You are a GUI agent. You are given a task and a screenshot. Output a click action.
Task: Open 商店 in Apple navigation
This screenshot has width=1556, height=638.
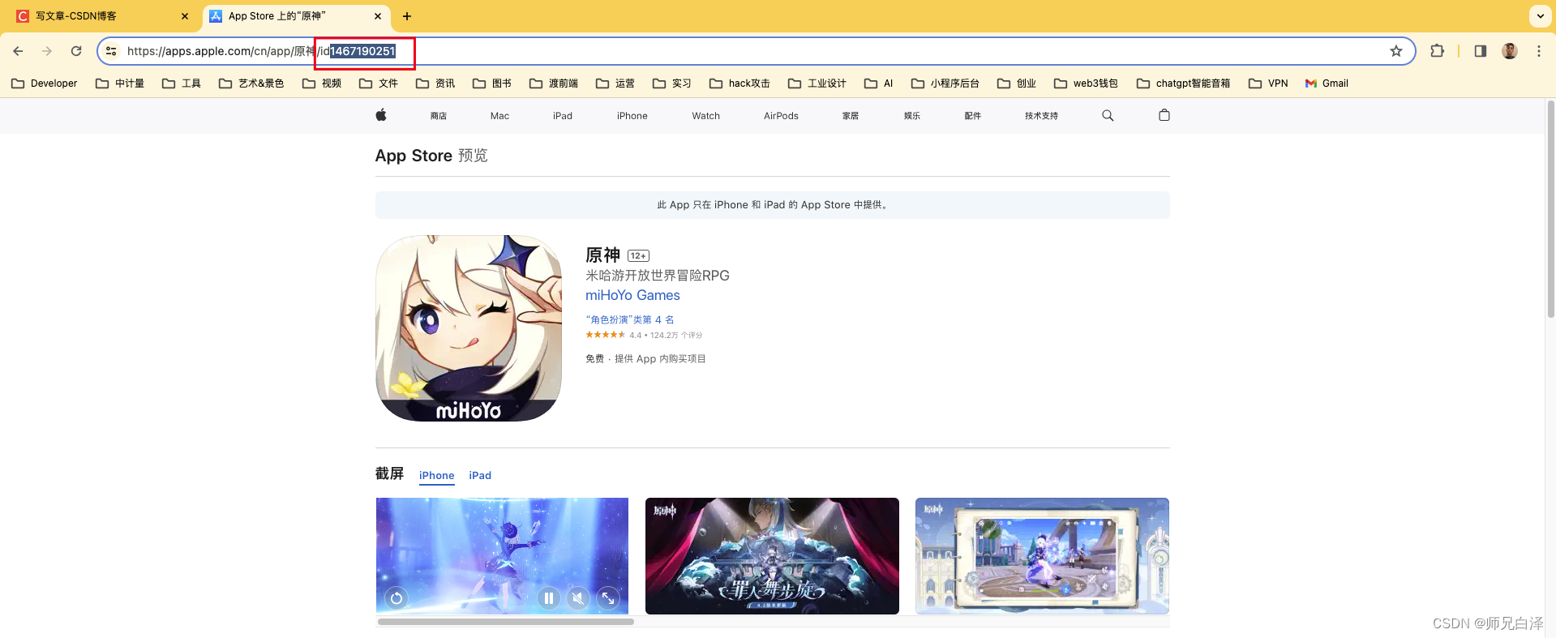coord(439,116)
